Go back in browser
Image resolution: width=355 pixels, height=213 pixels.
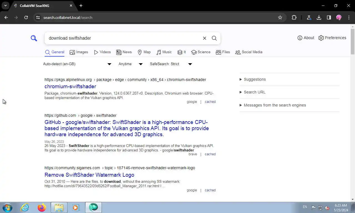[6, 17]
